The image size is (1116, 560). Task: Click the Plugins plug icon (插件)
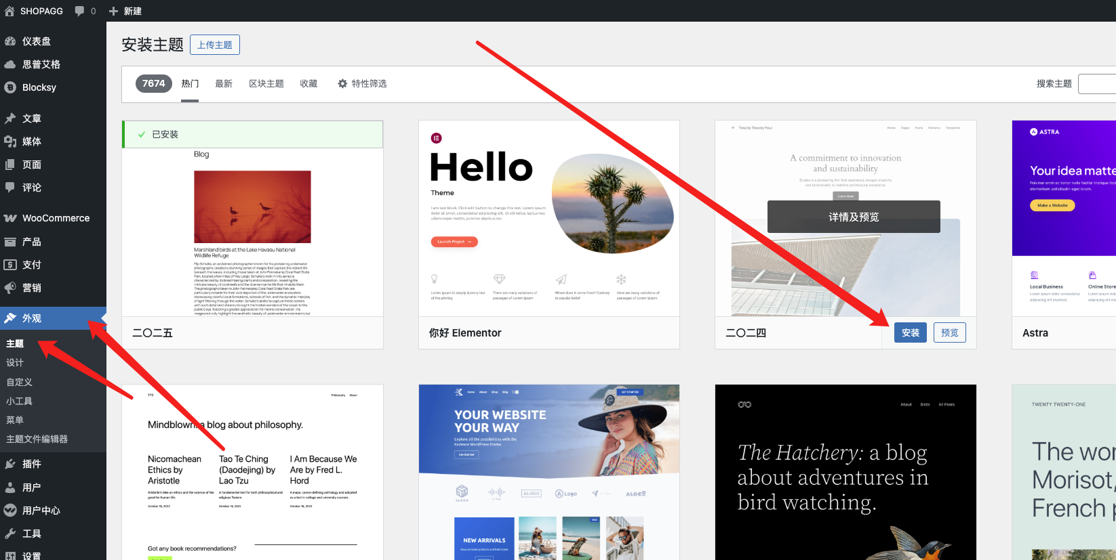click(x=10, y=464)
